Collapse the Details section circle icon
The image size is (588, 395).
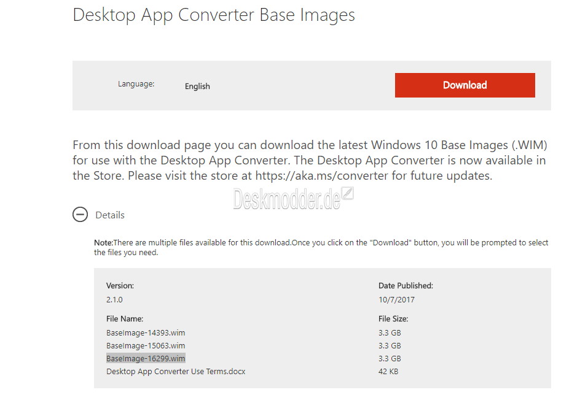click(80, 215)
